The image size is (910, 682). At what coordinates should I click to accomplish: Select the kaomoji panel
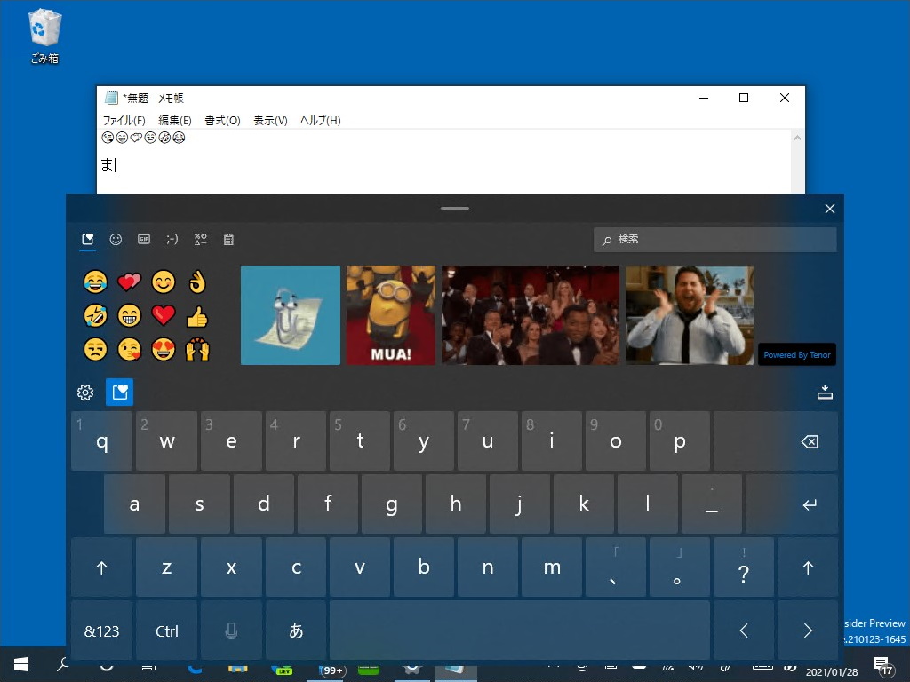point(172,239)
